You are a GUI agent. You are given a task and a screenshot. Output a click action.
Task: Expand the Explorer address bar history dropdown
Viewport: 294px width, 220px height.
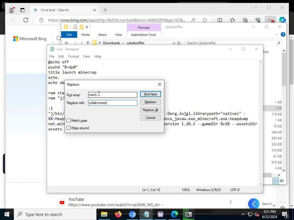pyautogui.click(x=174, y=43)
